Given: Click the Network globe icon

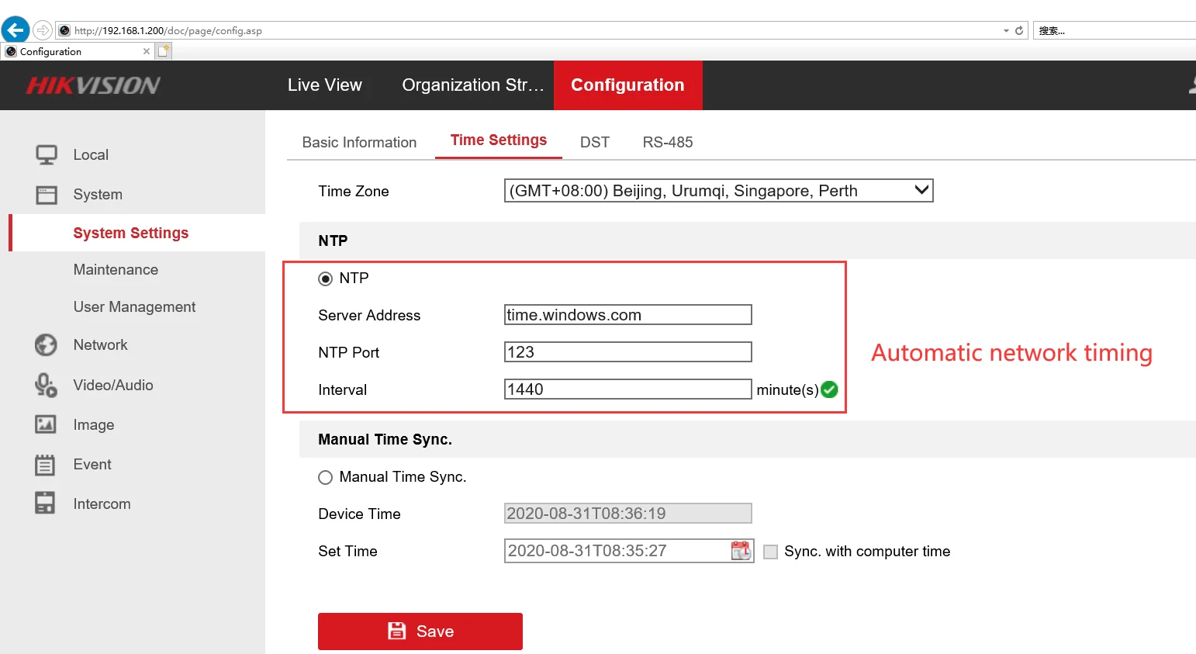Looking at the screenshot, I should coord(46,344).
